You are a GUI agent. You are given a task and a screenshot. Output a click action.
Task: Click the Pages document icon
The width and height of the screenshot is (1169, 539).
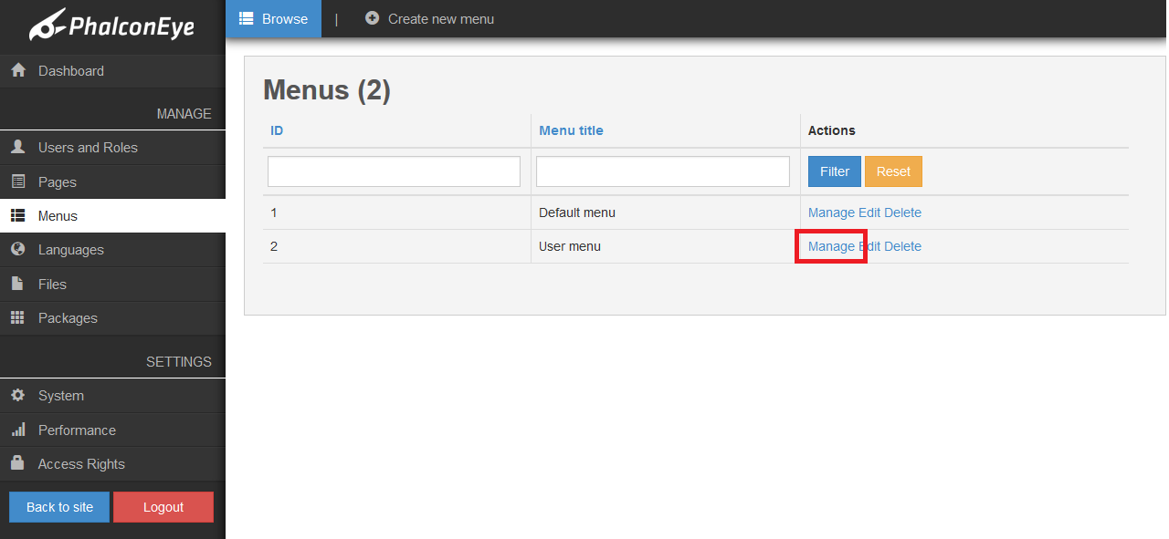coord(17,181)
